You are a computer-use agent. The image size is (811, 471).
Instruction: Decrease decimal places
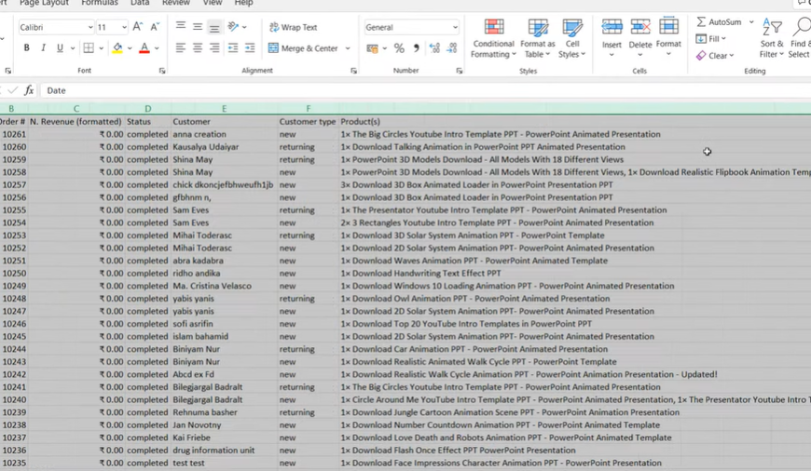[452, 48]
